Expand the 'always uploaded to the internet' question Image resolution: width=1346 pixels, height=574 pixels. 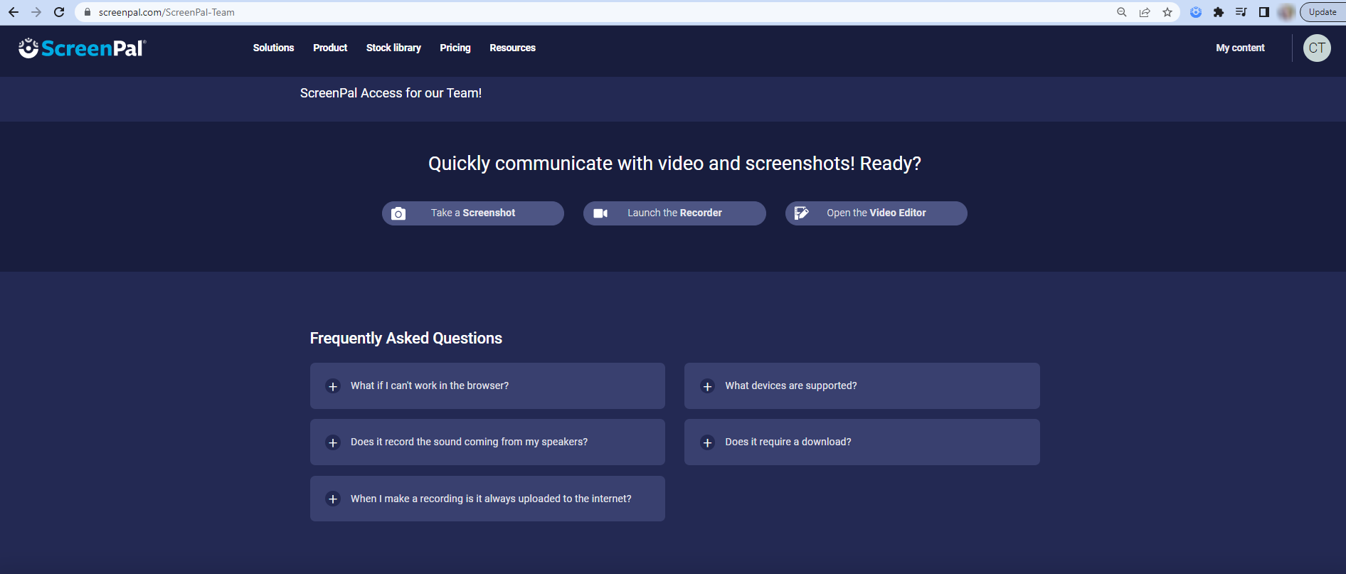click(x=487, y=499)
